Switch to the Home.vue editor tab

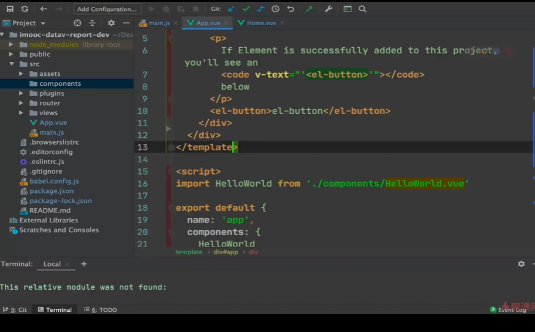click(261, 23)
